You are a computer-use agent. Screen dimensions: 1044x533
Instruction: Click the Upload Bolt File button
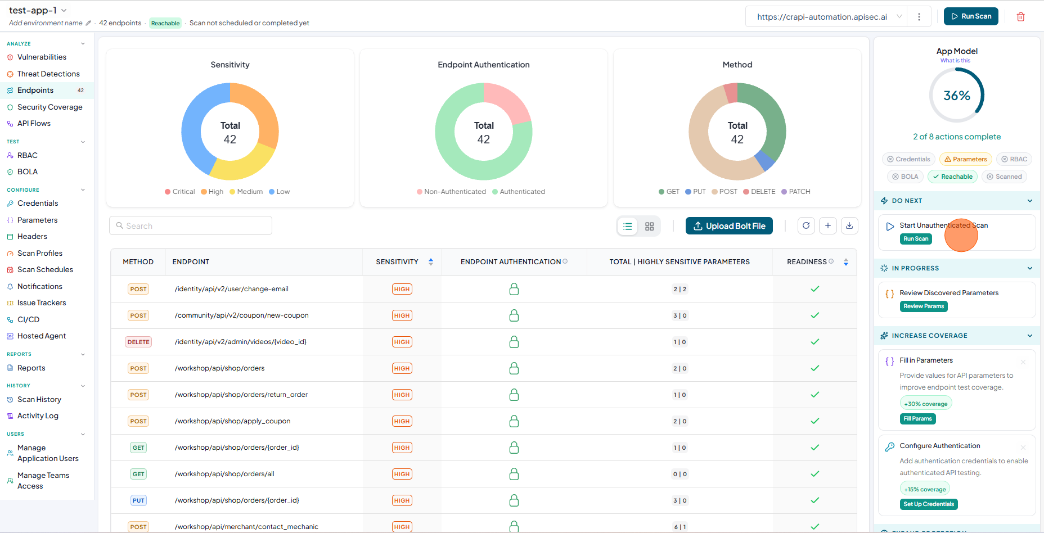pos(729,226)
